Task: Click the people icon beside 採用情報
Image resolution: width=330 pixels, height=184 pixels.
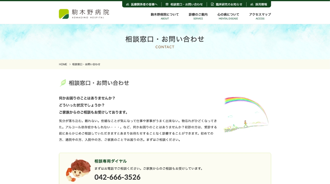Action: (252, 4)
